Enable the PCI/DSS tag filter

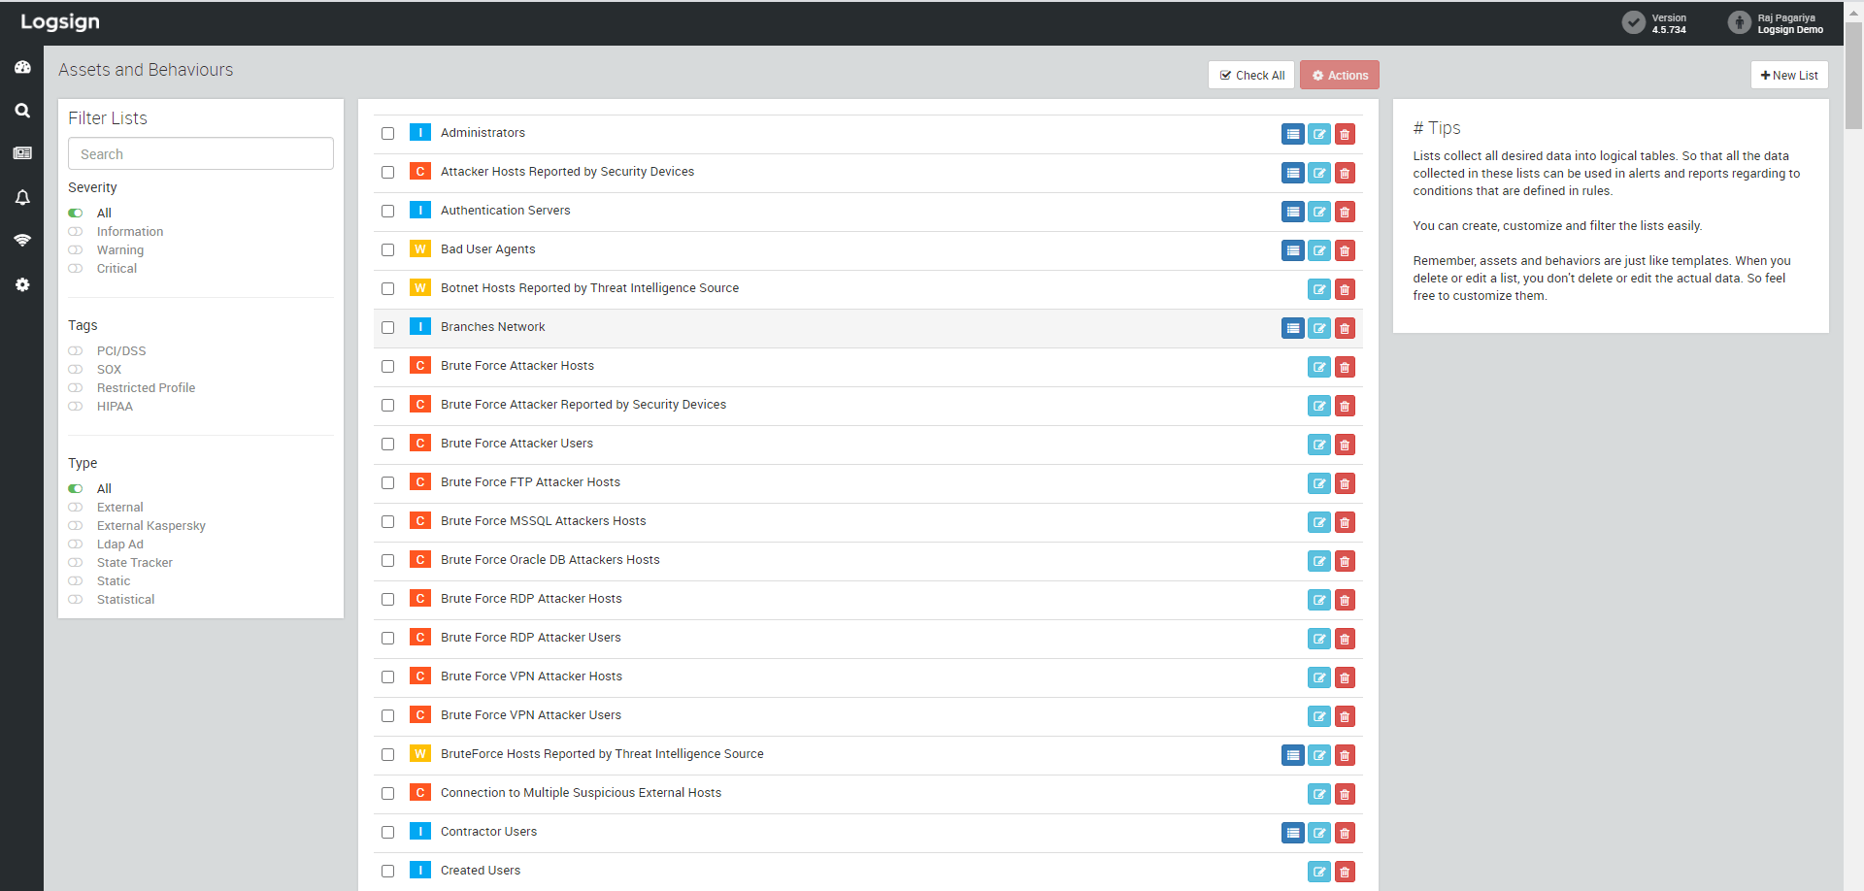76,351
